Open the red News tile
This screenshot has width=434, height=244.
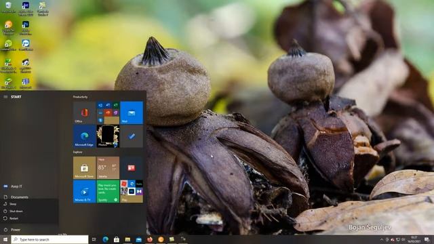pyautogui.click(x=132, y=167)
